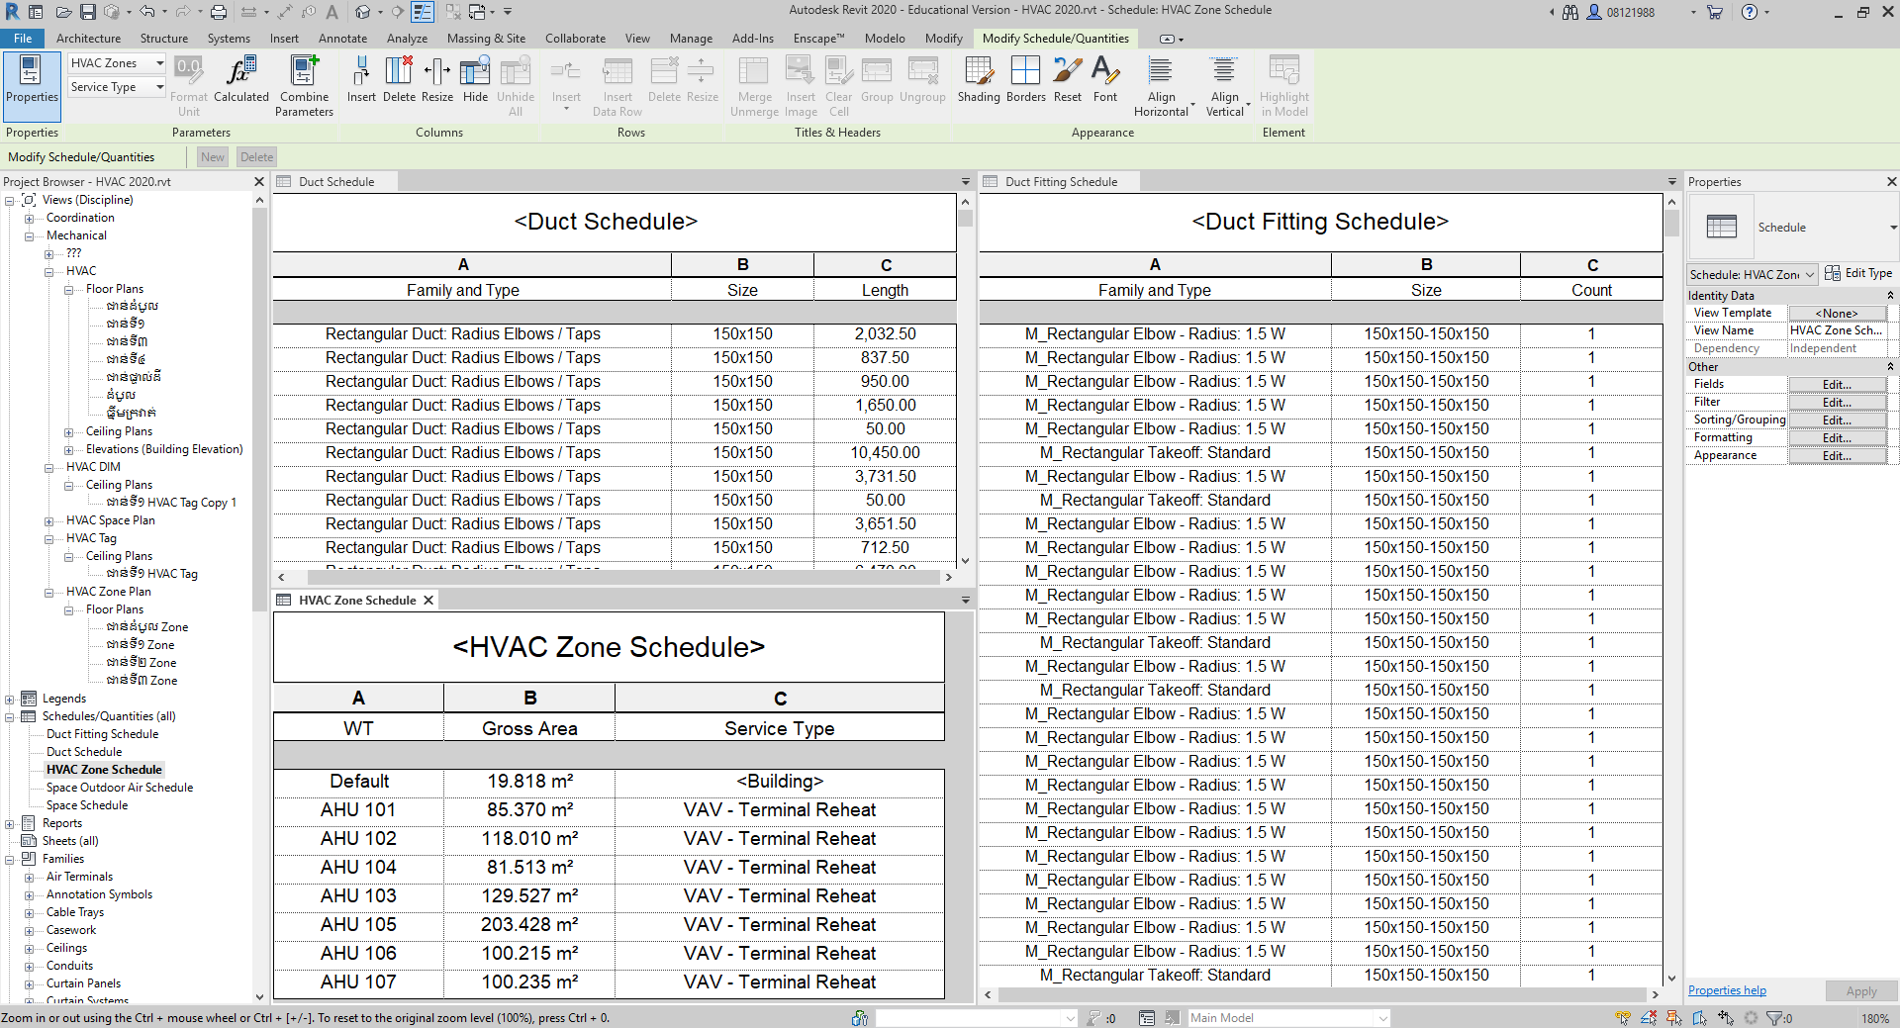The height and width of the screenshot is (1028, 1900).
Task: Switch to the Annotate ribbon tab
Action: [x=342, y=39]
